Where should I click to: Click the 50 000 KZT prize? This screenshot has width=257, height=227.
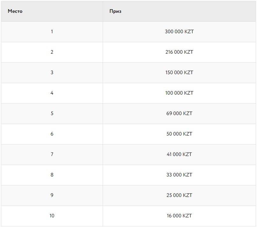point(179,134)
